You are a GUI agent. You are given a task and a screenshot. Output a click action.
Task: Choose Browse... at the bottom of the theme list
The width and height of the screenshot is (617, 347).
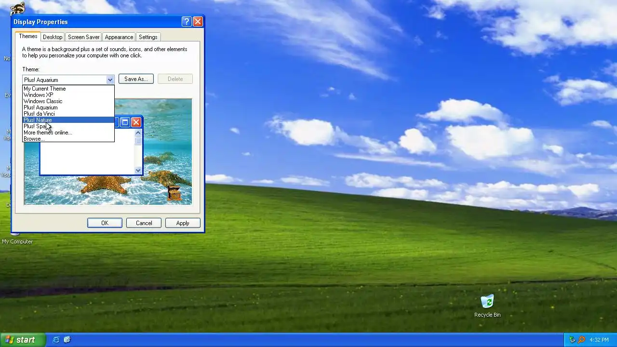pos(68,139)
